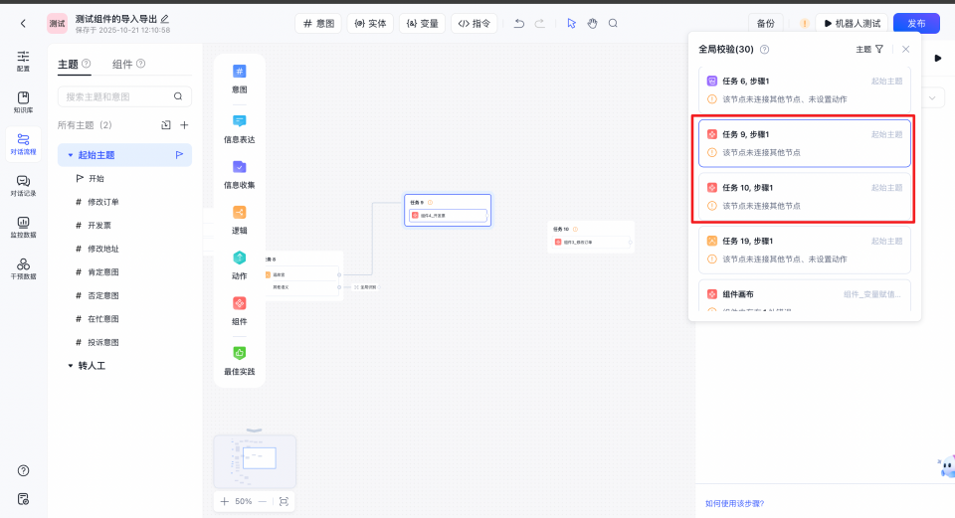This screenshot has width=955, height=518.
Task: Start 机器人测试 robot test
Action: pos(852,23)
